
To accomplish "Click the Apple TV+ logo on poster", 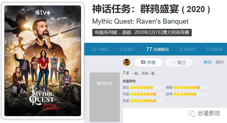I will [43, 12].
